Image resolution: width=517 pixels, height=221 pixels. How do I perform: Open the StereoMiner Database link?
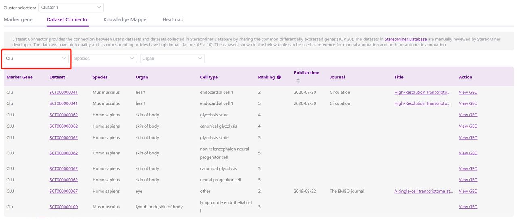(406, 39)
